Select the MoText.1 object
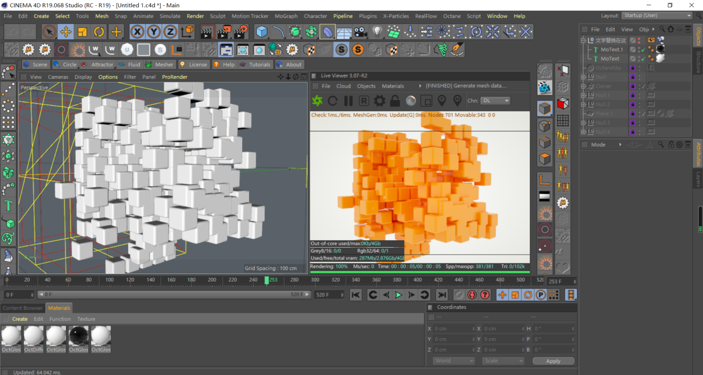703x375 pixels. tap(611, 50)
